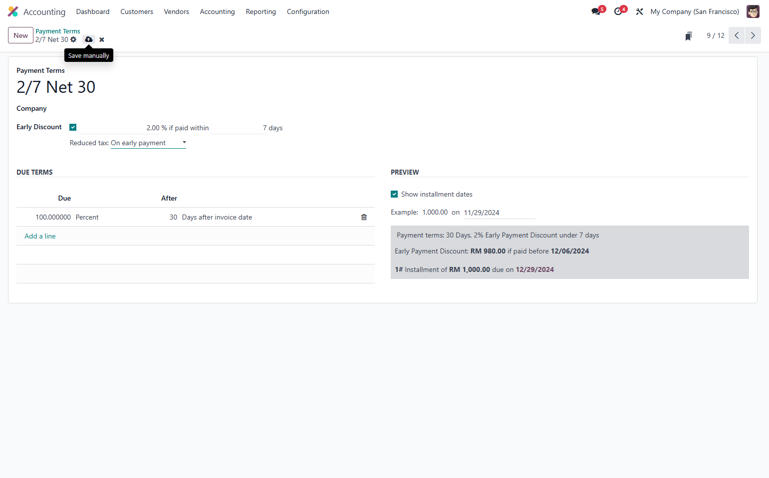769x478 pixels.
Task: Edit the example date 11/29/2024 field
Action: click(499, 213)
